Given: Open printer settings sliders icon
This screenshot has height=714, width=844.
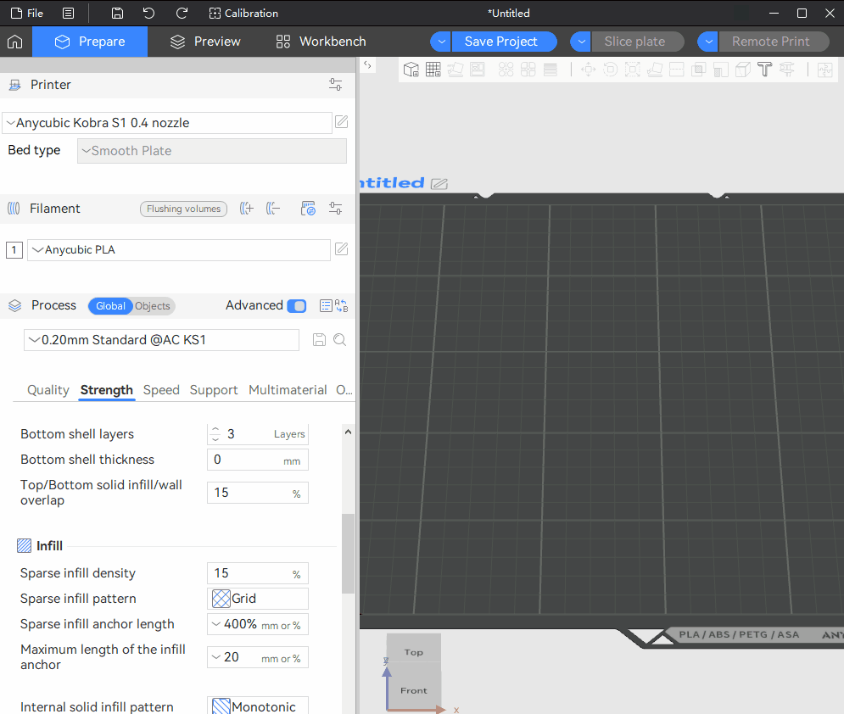Looking at the screenshot, I should (335, 85).
